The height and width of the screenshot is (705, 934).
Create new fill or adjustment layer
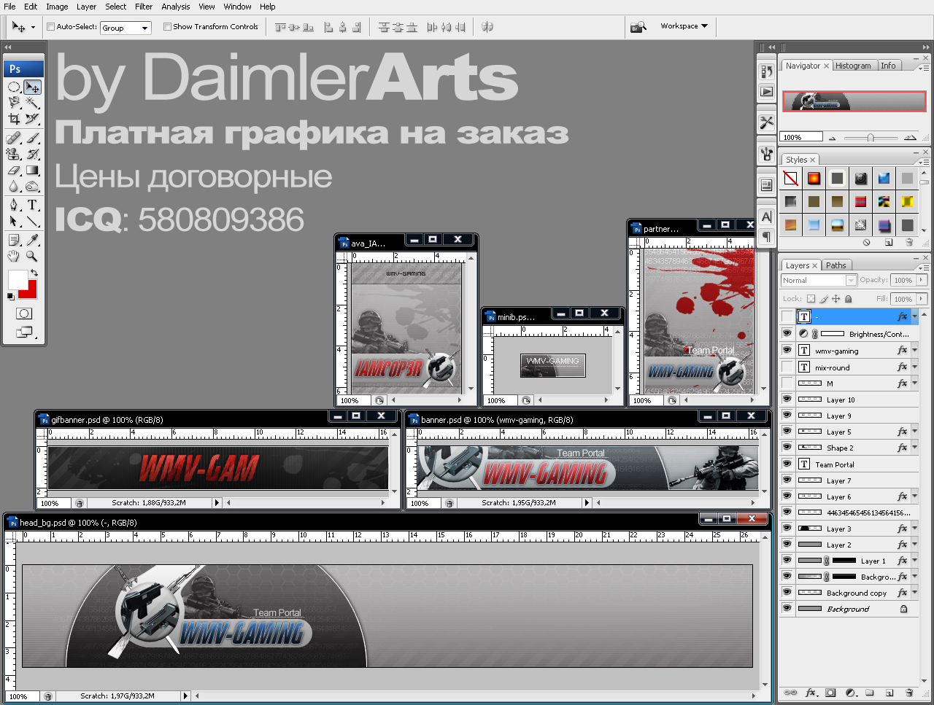coord(850,693)
